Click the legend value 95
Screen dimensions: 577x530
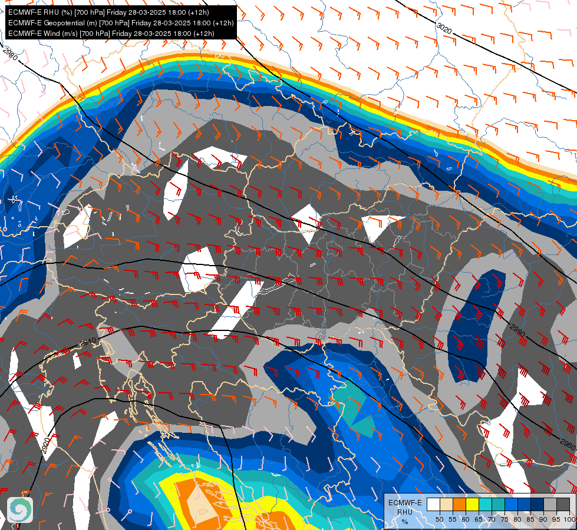[x=556, y=519]
